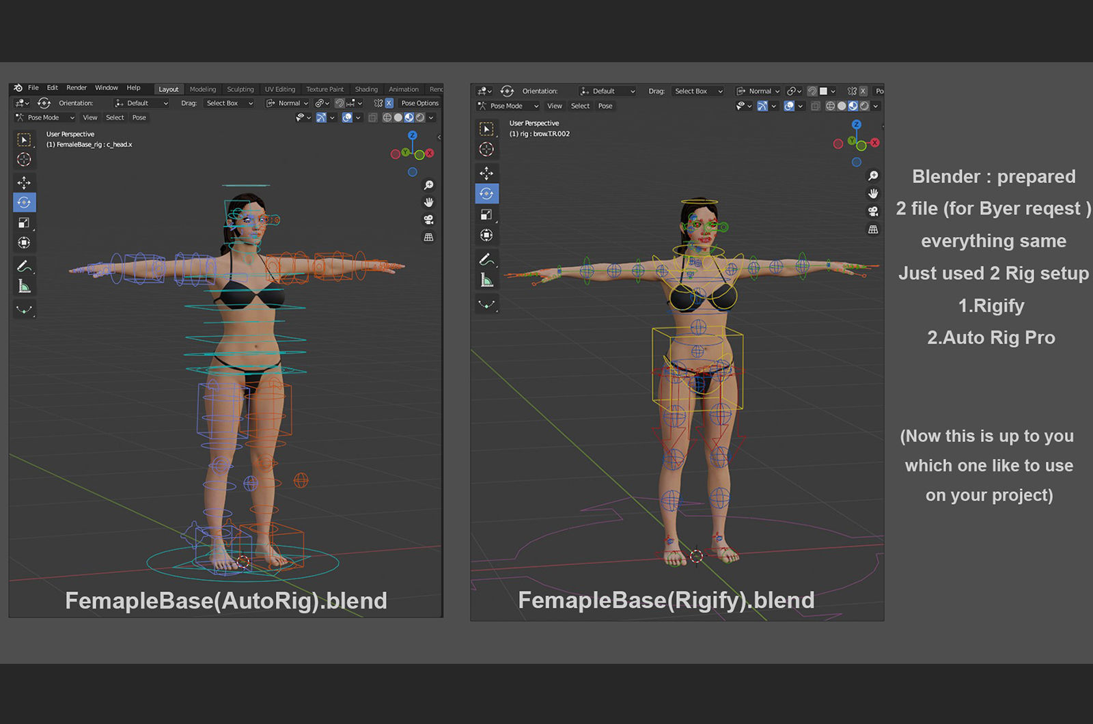Click the pan hand icon in AutoRig window
The height and width of the screenshot is (724, 1093).
tap(428, 202)
